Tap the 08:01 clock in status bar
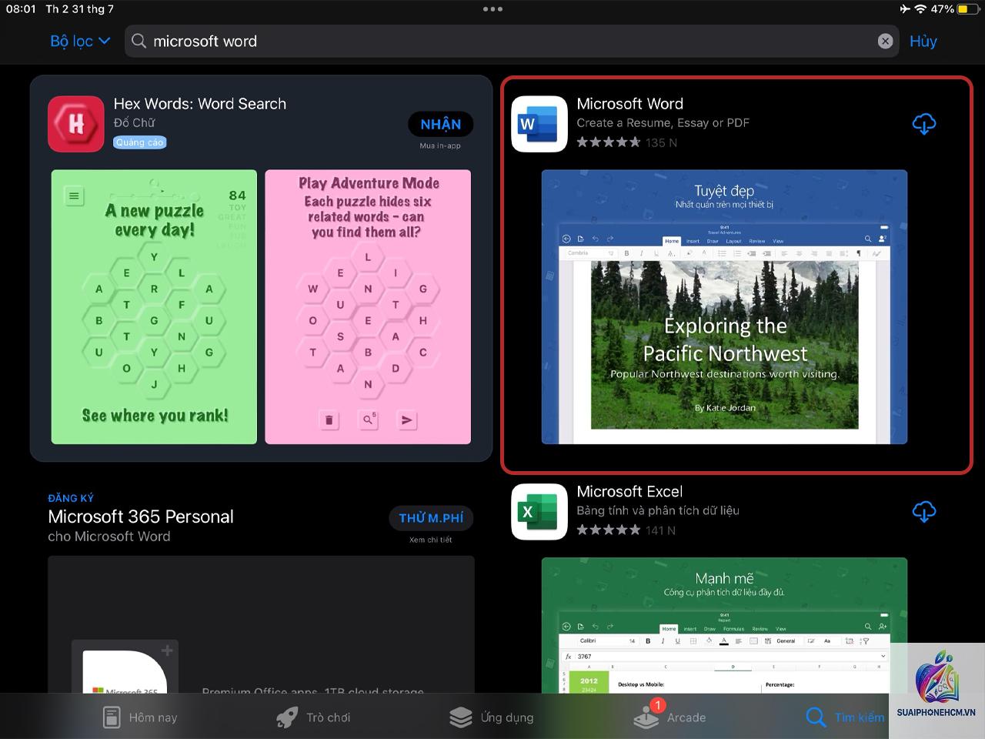This screenshot has height=739, width=985. click(x=21, y=9)
